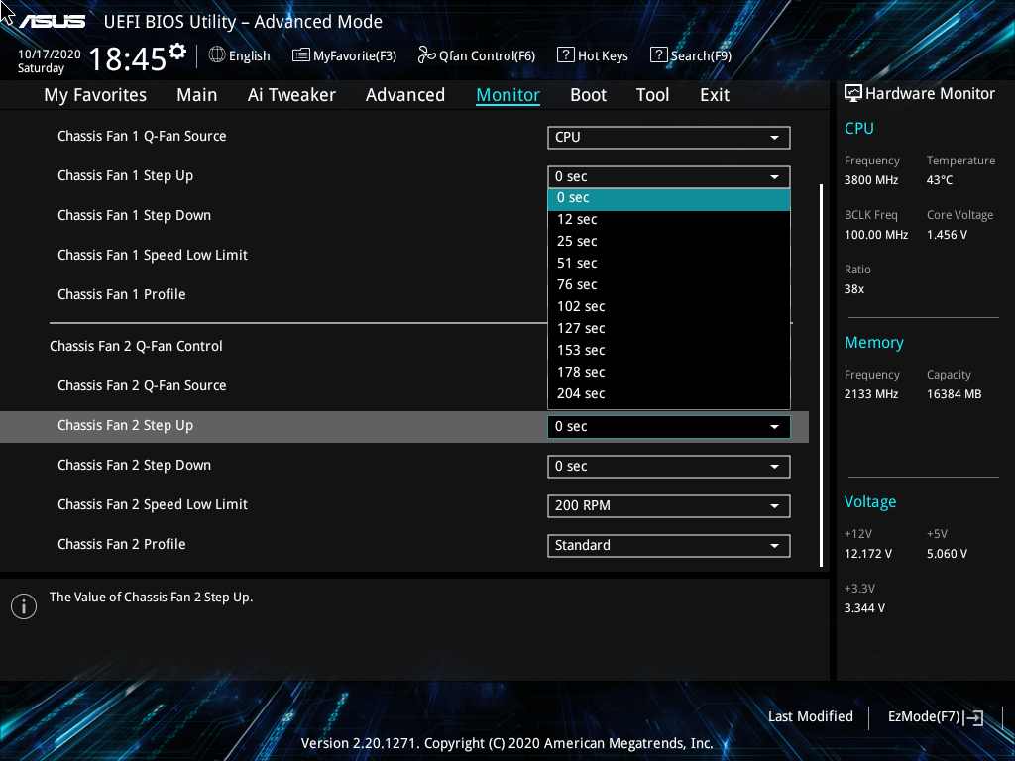Collapse the Chassis Fan 1 Step Up dropdown
The width and height of the screenshot is (1015, 761).
(x=669, y=176)
